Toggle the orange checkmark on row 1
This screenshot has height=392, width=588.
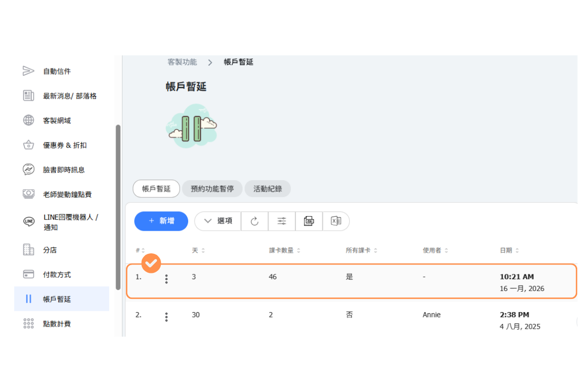151,263
